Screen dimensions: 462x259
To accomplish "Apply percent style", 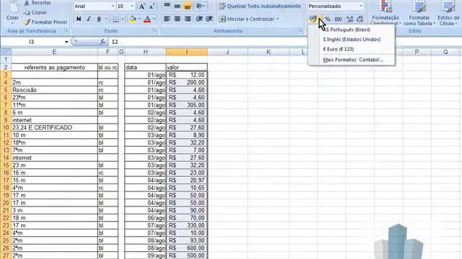I will 328,19.
